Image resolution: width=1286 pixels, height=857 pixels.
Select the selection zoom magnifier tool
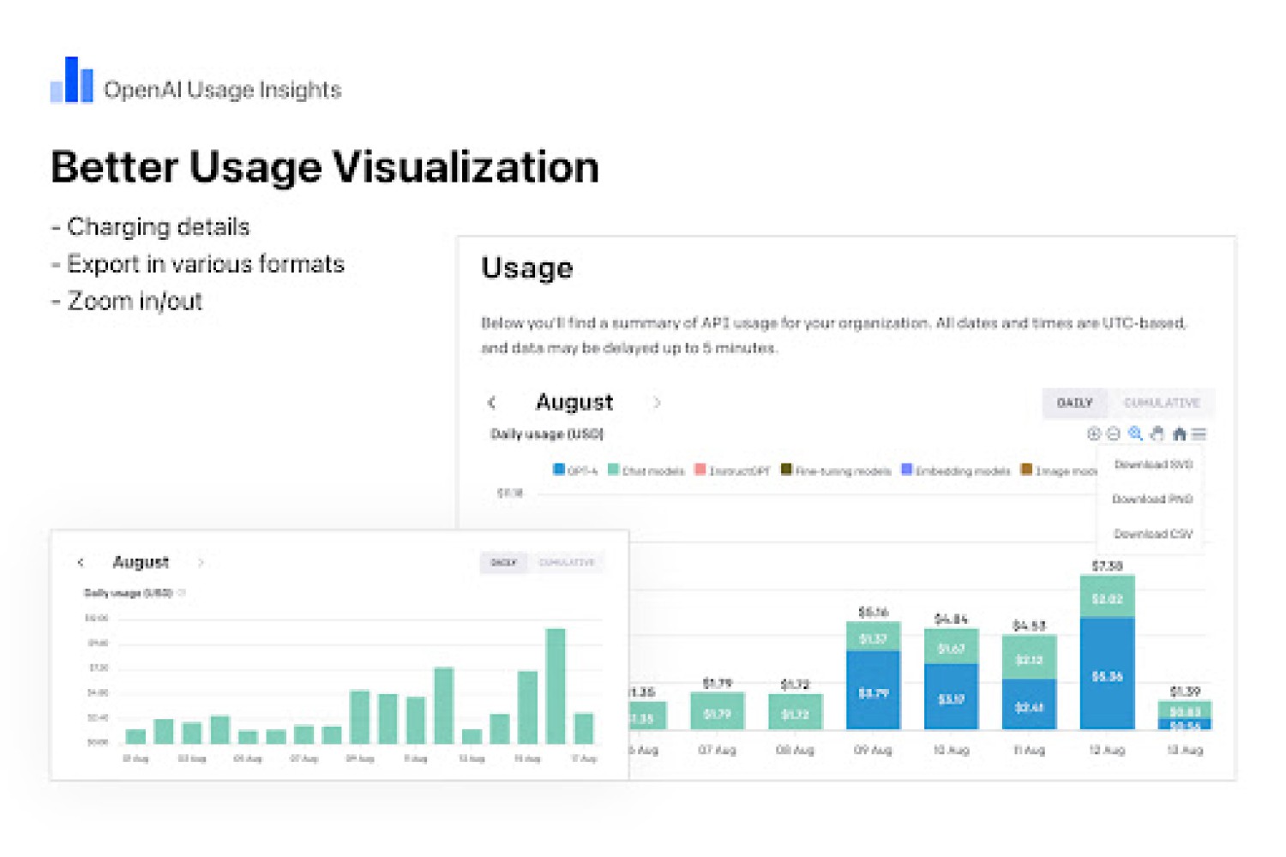pyautogui.click(x=1135, y=434)
